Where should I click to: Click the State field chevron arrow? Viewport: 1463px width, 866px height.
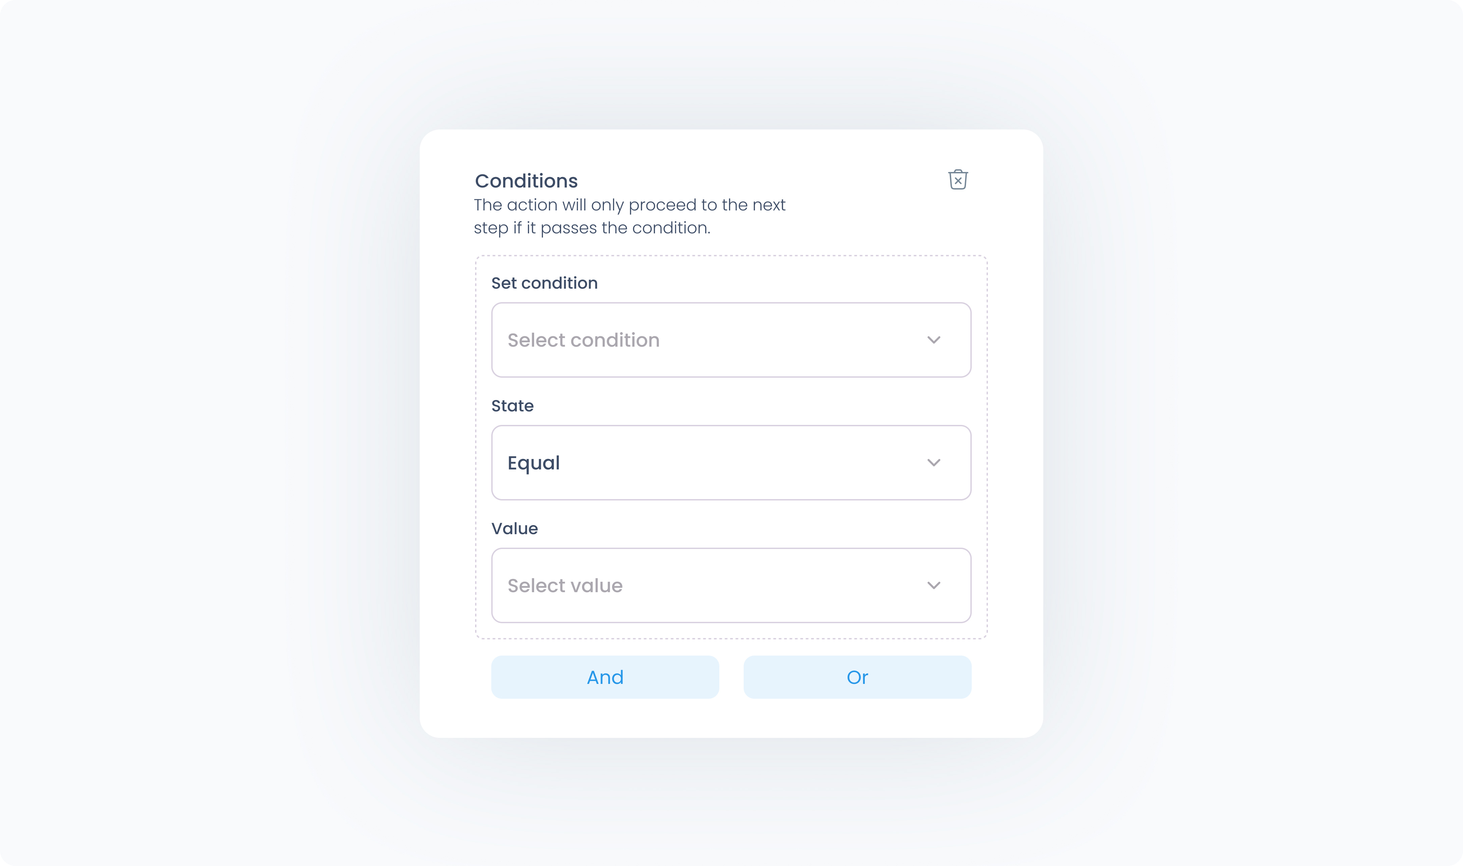(x=934, y=463)
